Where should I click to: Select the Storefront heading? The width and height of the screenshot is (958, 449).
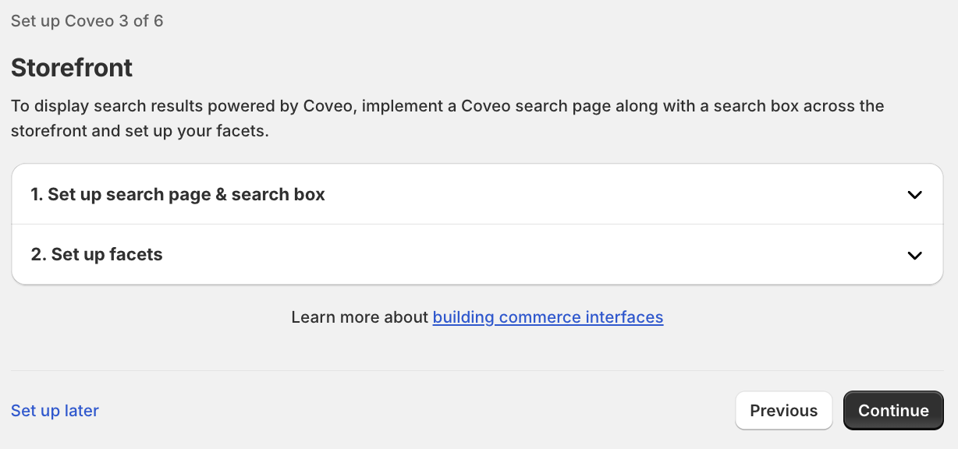71,68
